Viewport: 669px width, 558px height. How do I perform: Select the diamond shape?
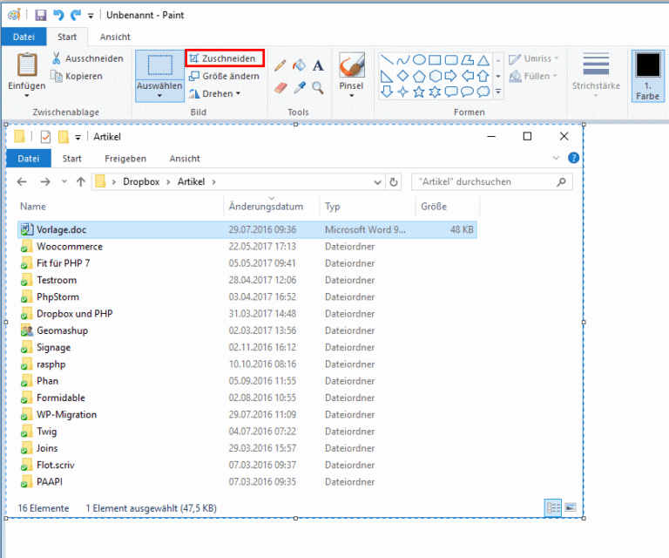[402, 76]
